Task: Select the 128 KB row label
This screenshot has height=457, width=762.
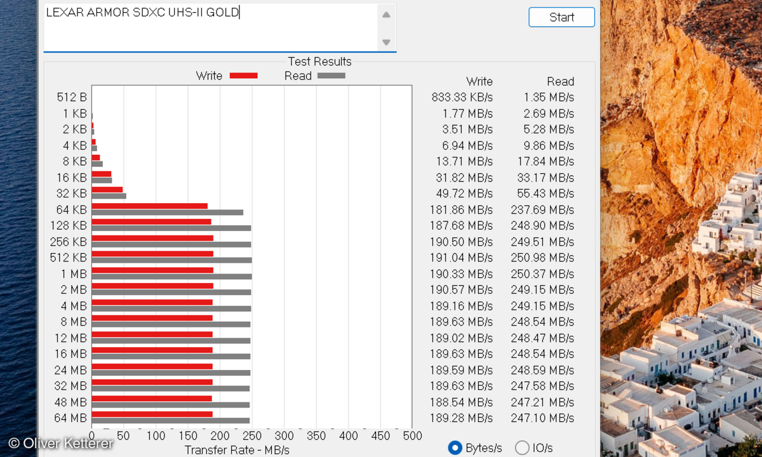Action: tap(69, 225)
